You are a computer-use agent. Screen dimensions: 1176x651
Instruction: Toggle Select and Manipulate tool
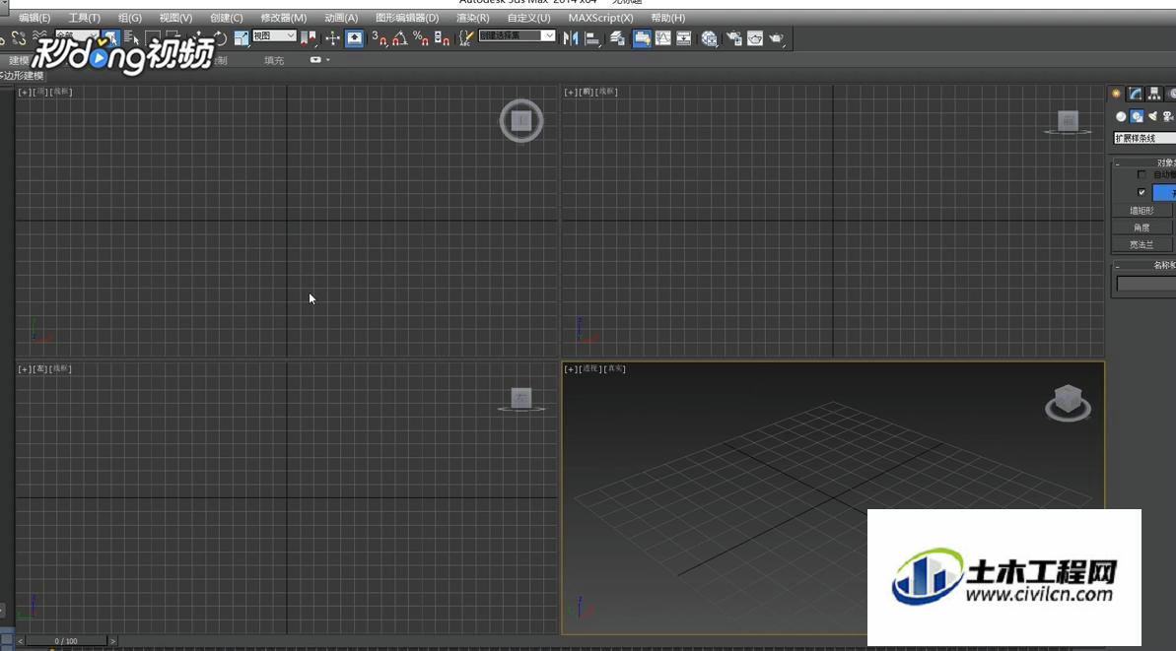coord(332,38)
